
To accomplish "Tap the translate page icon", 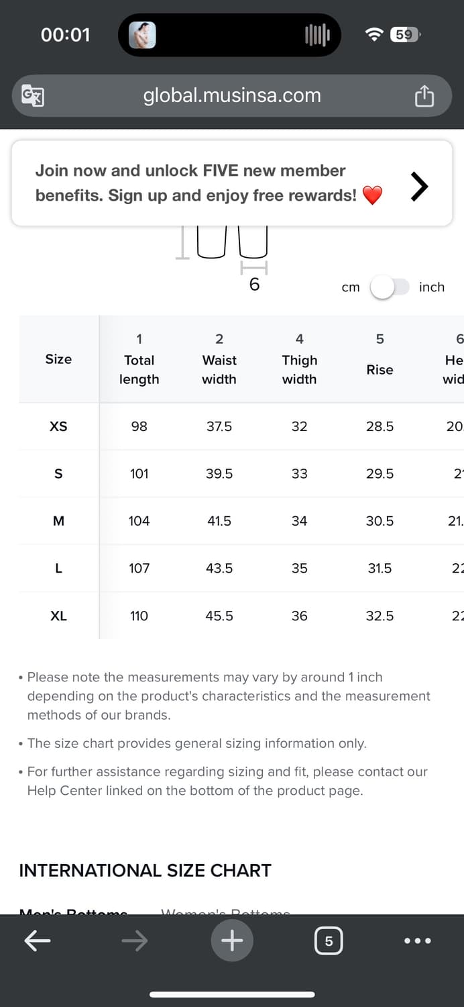I will [33, 96].
